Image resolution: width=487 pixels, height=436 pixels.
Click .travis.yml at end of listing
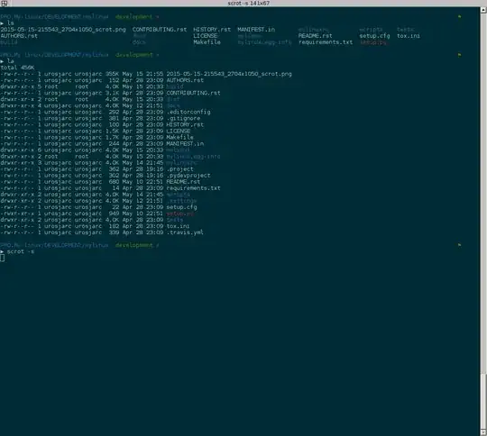(x=185, y=232)
